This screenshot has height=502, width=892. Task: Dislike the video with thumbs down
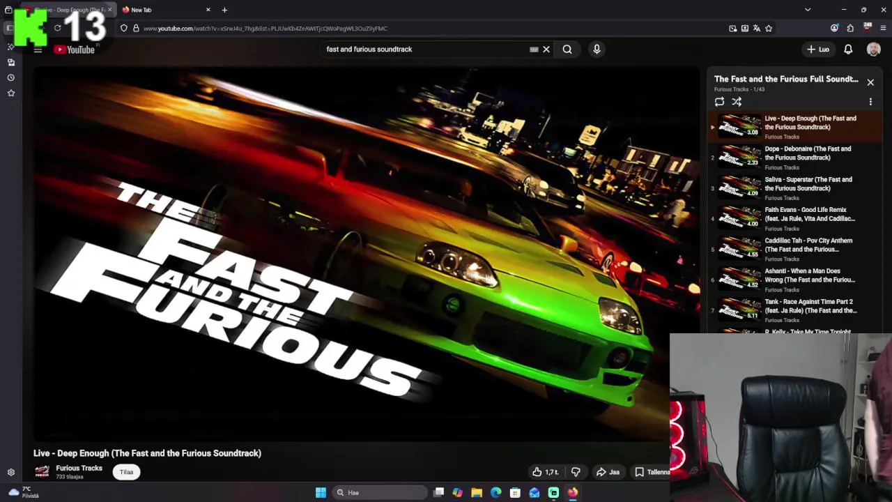click(576, 472)
